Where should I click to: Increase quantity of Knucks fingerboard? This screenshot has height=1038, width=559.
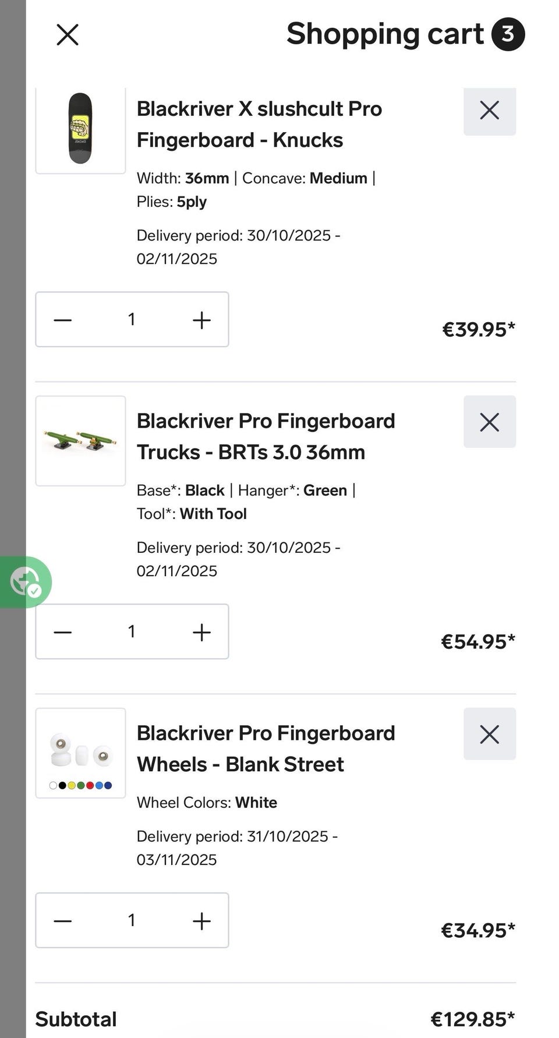201,320
